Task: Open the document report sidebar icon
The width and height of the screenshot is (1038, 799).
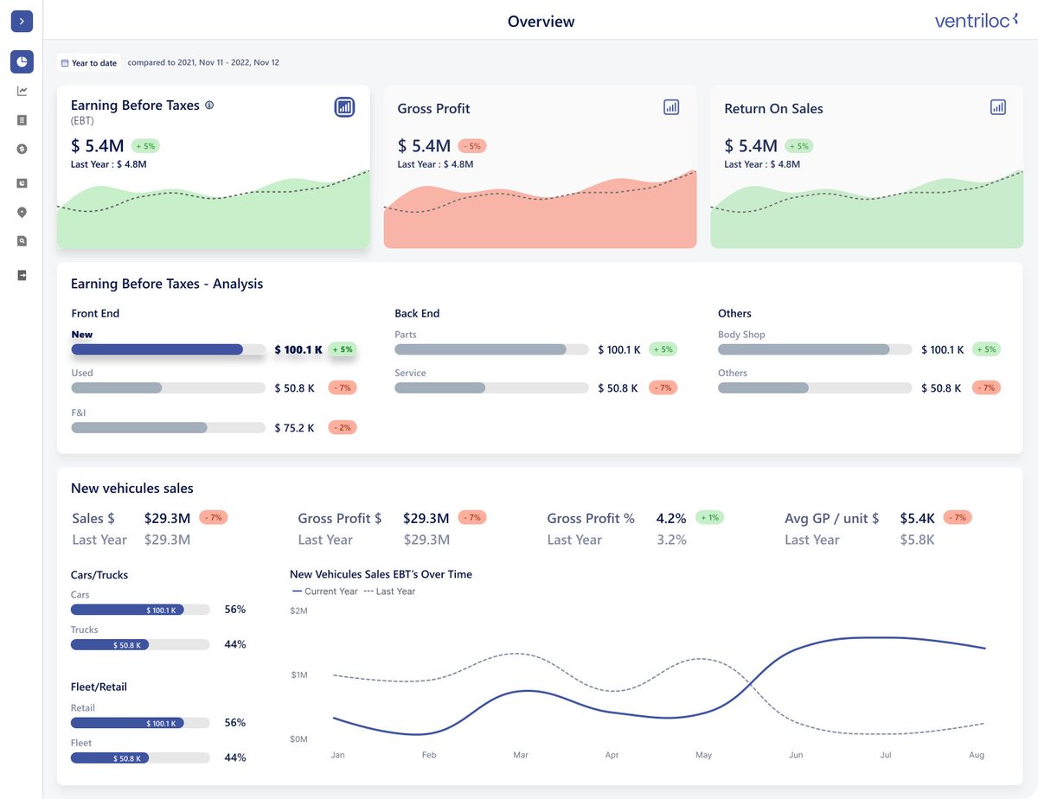Action: click(22, 120)
